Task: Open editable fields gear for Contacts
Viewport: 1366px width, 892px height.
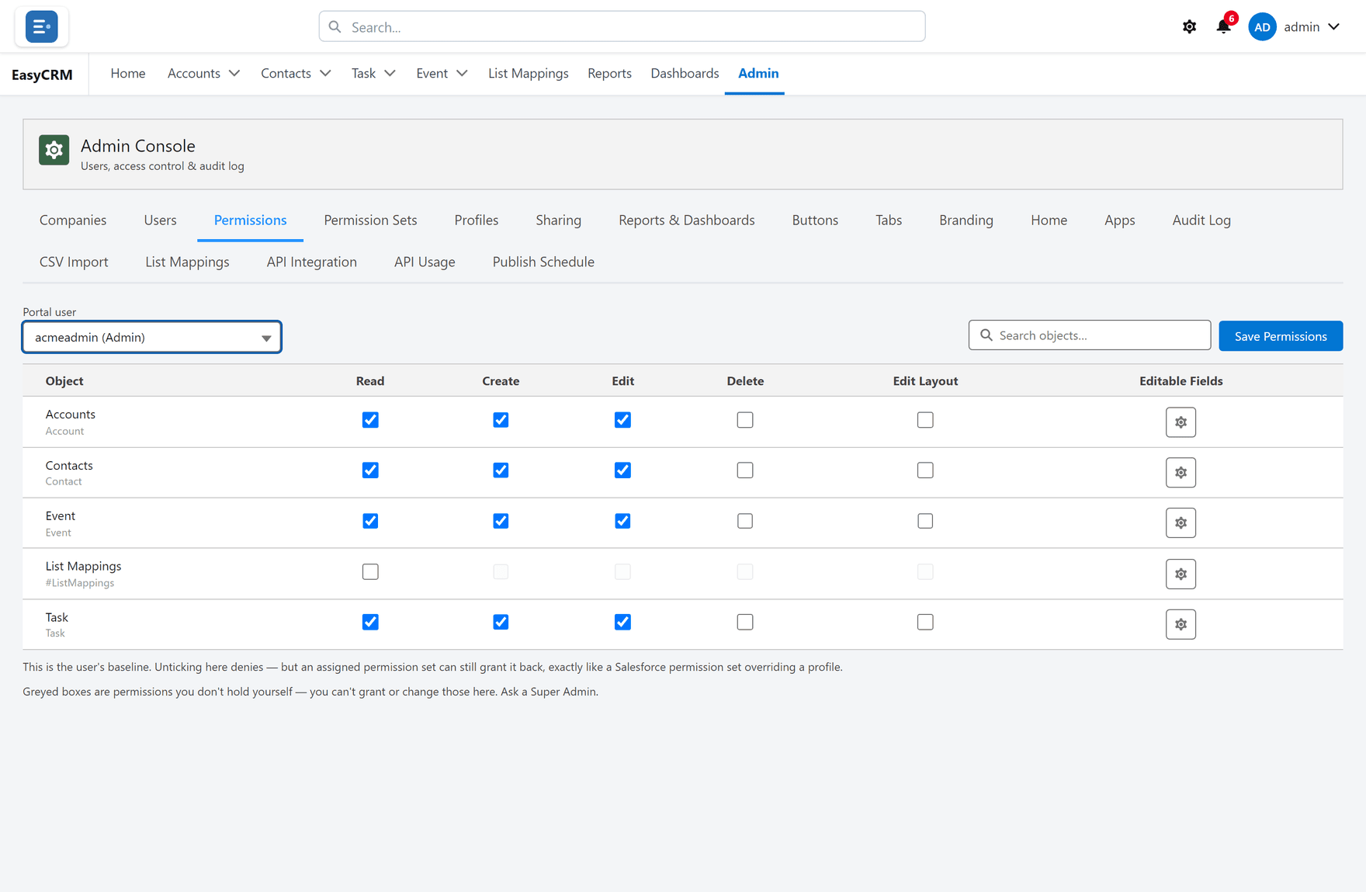Action: click(1181, 473)
